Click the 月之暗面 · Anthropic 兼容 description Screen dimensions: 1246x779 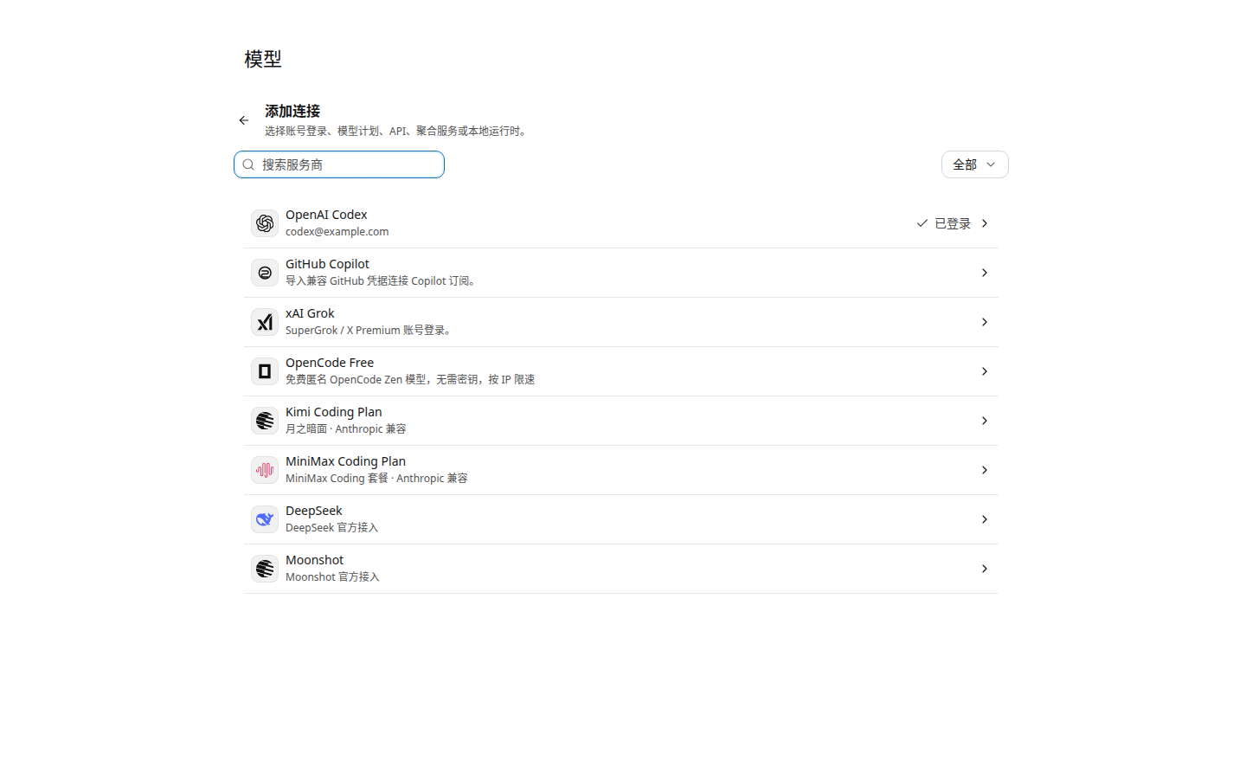tap(346, 429)
